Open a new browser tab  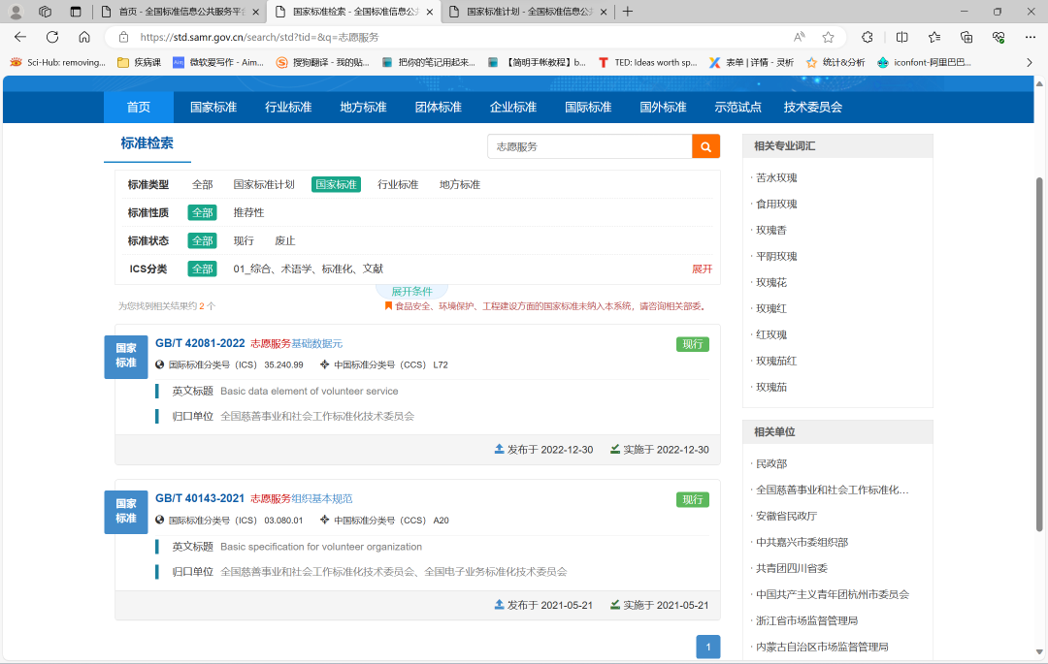point(628,12)
